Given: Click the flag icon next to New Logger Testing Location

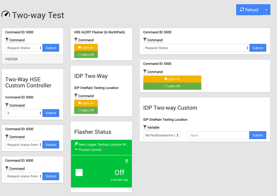Looking at the screenshot, I should point(76,144).
